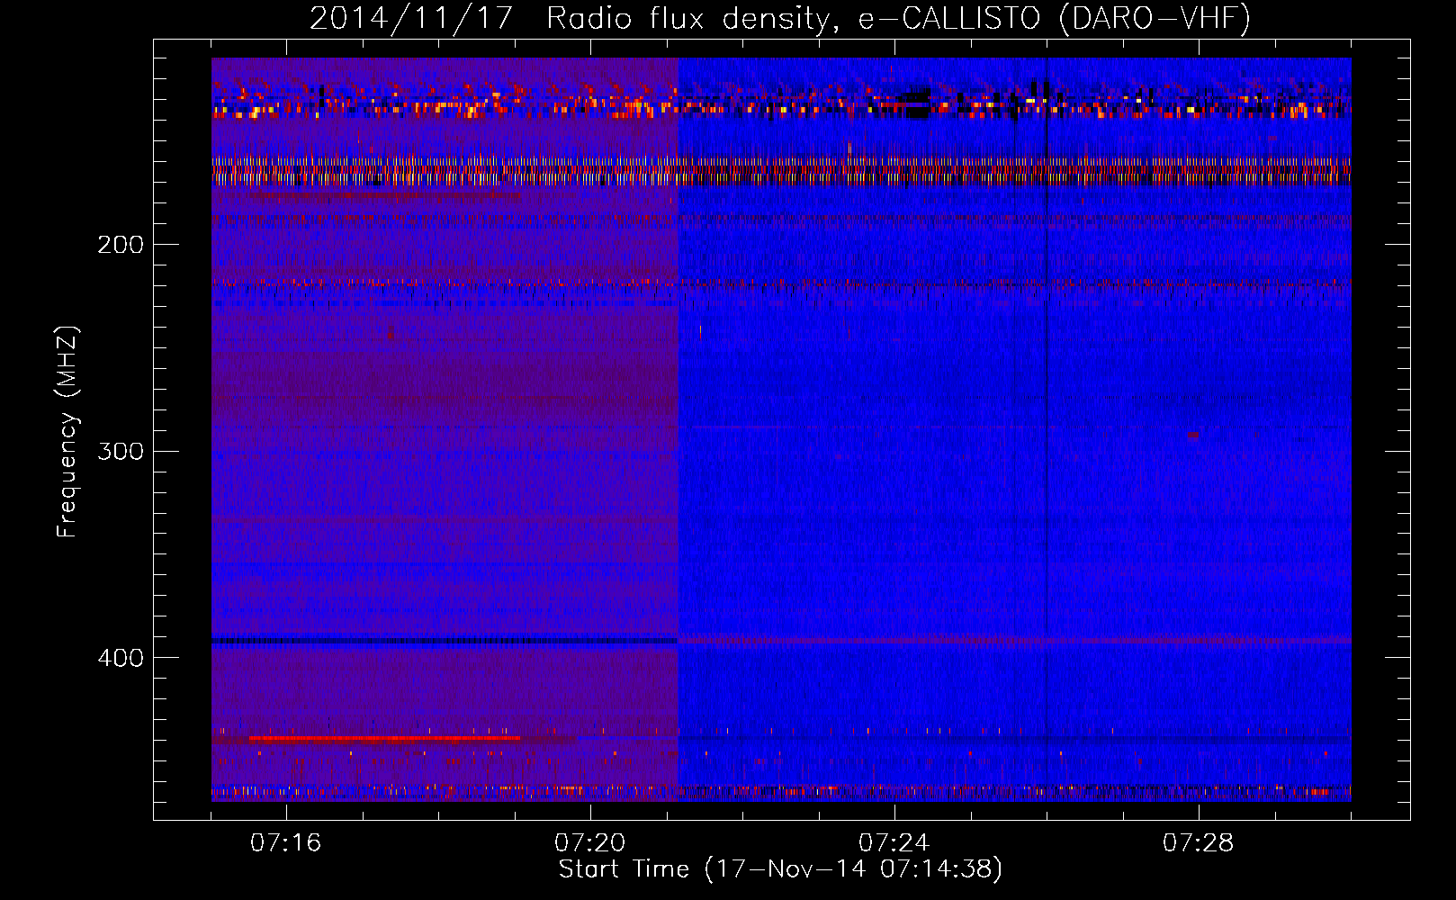The width and height of the screenshot is (1456, 900).
Task: Click the 300 MHz frequency axis label
Action: coord(120,451)
